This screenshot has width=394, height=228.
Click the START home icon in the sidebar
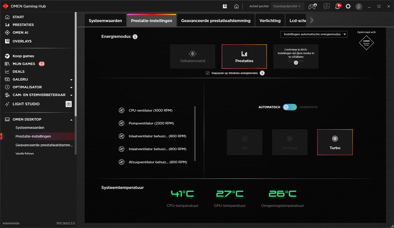7,17
